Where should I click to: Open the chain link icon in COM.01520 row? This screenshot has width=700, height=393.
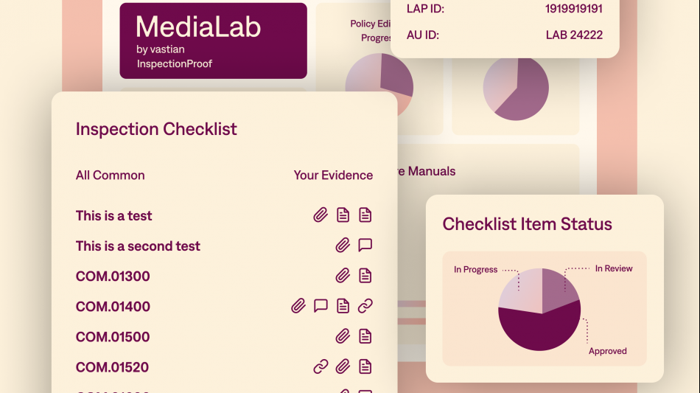pos(321,366)
